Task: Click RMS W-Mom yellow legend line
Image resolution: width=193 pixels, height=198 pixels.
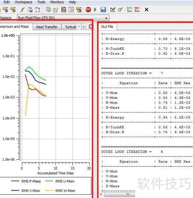Action: pyautogui.click(x=49, y=190)
